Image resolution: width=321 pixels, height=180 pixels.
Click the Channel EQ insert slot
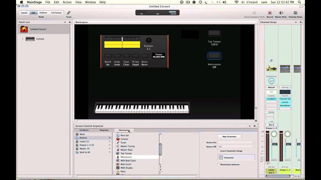point(285,99)
